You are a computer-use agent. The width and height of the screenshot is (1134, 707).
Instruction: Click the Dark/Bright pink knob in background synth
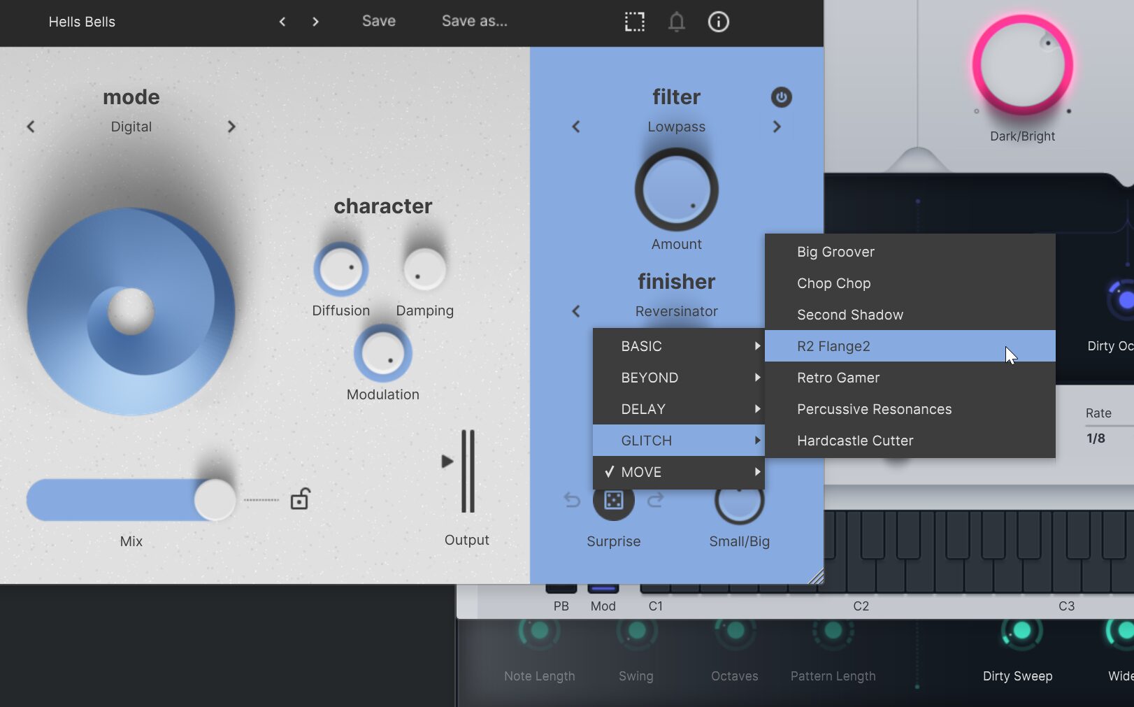1023,64
